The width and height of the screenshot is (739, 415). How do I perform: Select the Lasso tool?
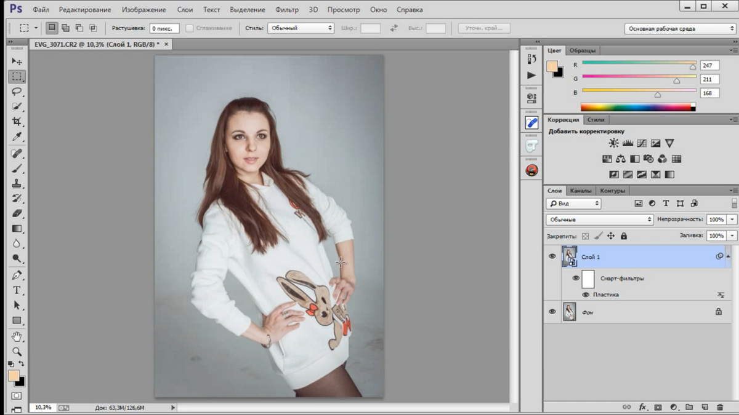17,92
